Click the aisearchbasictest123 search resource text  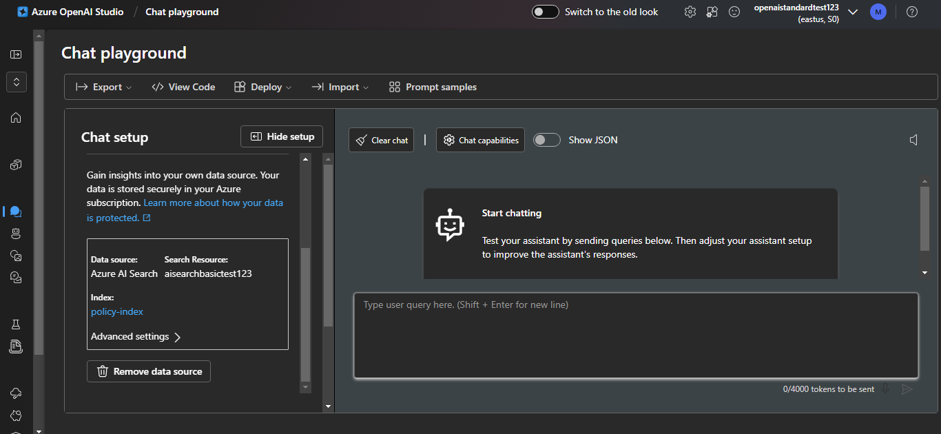point(208,273)
